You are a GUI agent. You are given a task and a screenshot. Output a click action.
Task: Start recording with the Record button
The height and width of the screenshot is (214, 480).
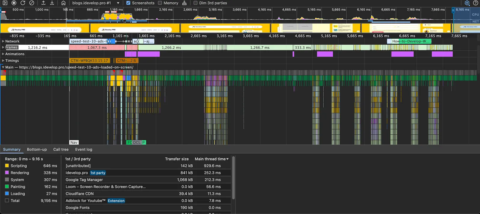point(14,3)
